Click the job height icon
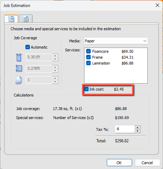Image resolution: width=163 pixels, height=169 pixels. 19,68
